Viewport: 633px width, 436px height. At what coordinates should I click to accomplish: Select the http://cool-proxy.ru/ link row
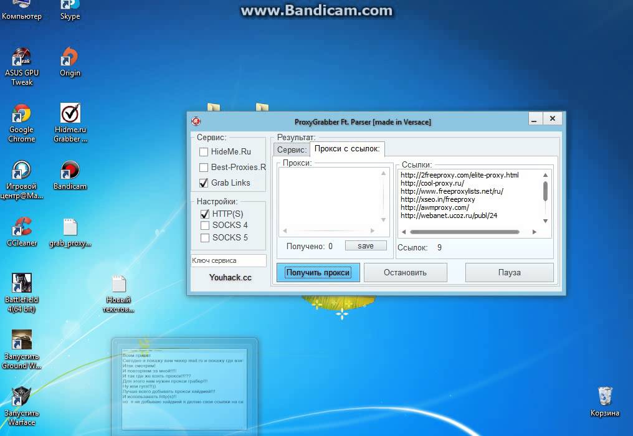click(x=432, y=183)
